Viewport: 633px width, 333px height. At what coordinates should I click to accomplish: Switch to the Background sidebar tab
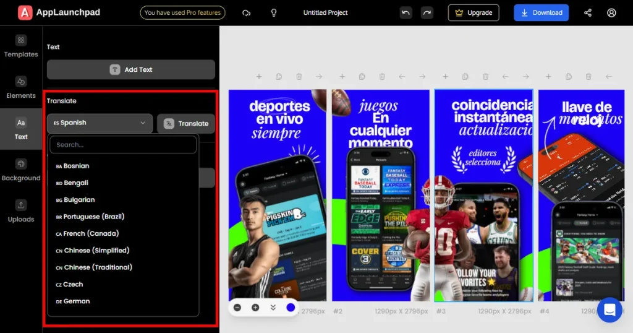21,170
